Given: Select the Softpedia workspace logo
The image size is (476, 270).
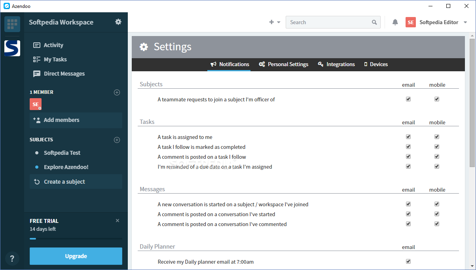Looking at the screenshot, I should [12, 48].
